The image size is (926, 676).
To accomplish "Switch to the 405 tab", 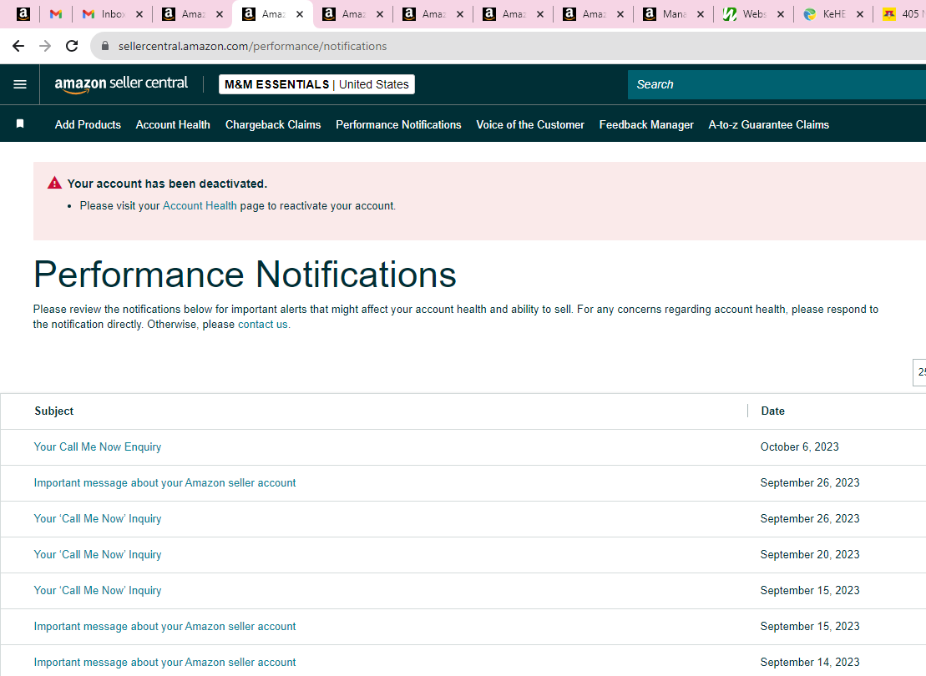I will pos(902,14).
